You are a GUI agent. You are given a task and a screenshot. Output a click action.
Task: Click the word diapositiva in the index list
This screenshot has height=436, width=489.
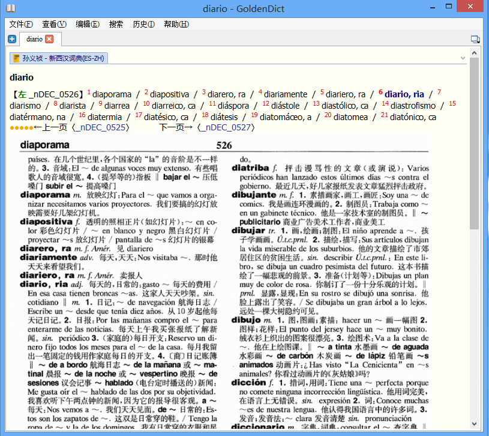coord(169,94)
